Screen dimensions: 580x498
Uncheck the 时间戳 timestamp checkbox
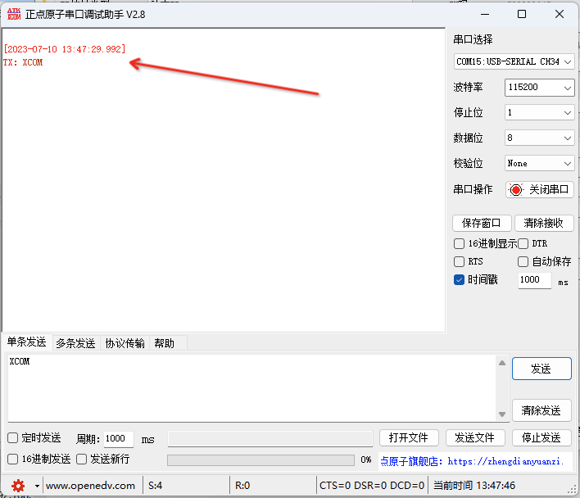point(459,280)
